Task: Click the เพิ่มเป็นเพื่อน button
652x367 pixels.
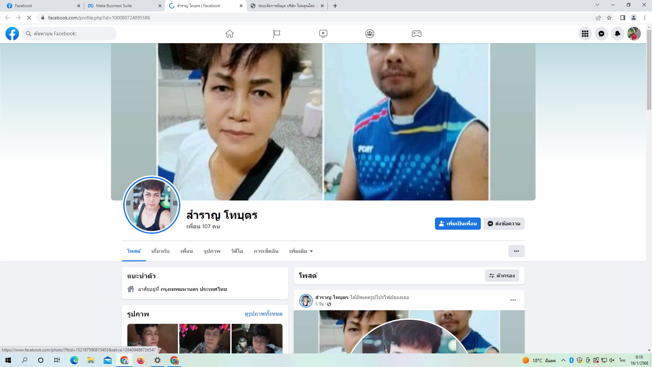Action: point(457,224)
